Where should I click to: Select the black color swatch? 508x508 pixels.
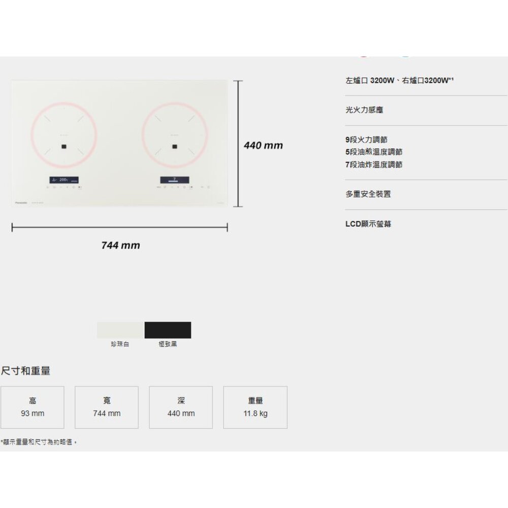(168, 330)
